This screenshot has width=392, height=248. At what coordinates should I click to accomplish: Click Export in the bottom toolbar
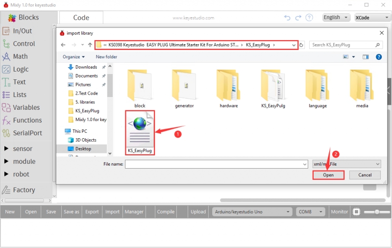(92, 212)
